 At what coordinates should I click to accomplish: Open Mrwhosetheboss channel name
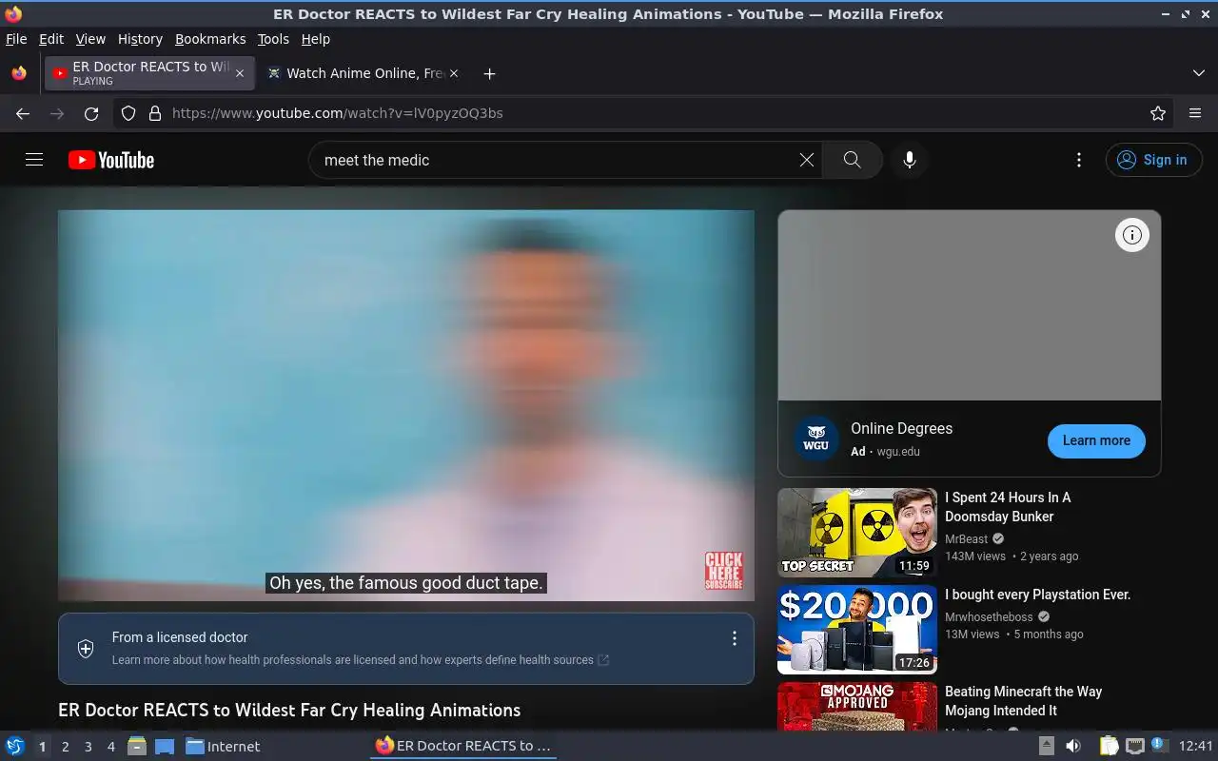pos(989,616)
